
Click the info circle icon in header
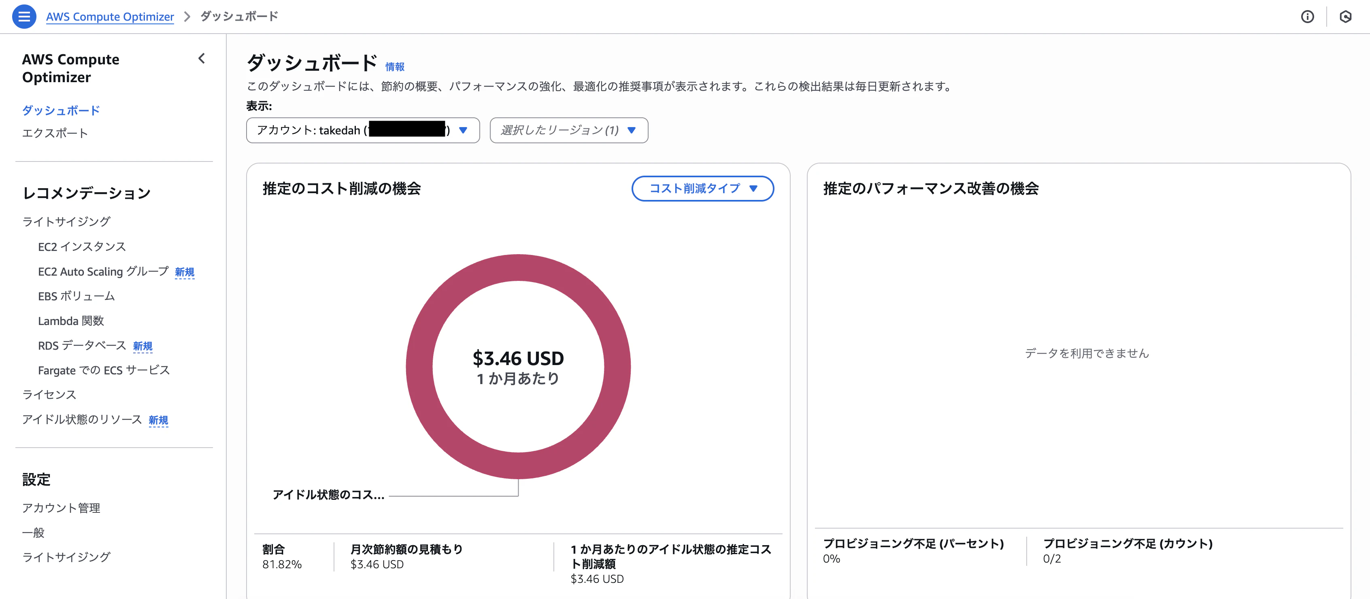pos(1307,17)
